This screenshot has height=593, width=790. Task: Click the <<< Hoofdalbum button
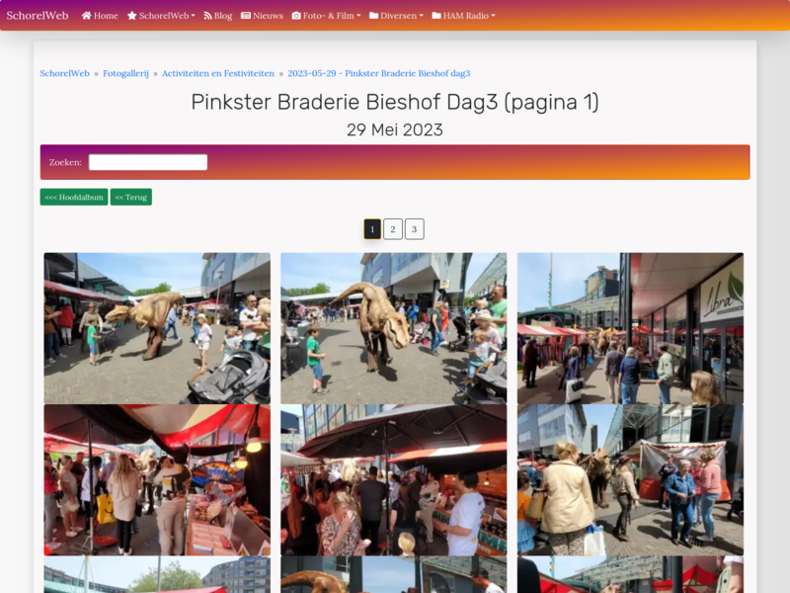coord(74,197)
